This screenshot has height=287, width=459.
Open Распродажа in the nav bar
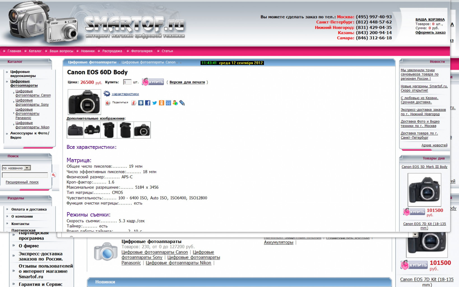pyautogui.click(x=112, y=51)
